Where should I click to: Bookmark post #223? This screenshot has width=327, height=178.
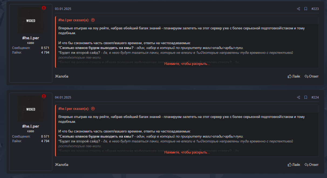[x=306, y=9]
